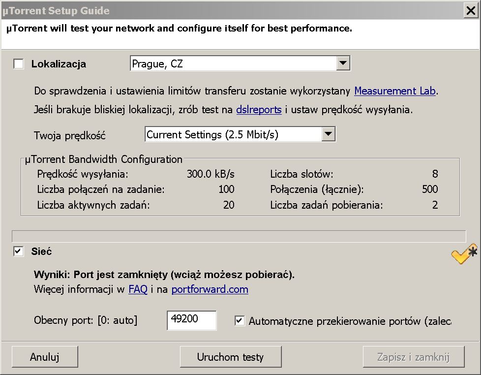Start tests with Uruchom testy
The width and height of the screenshot is (481, 375).
(x=231, y=357)
